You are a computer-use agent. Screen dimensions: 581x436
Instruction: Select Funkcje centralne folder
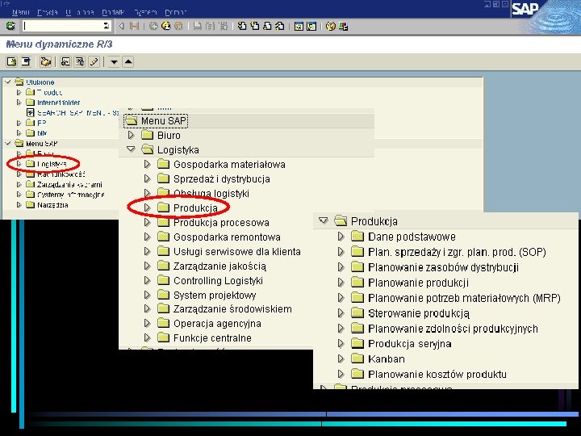pyautogui.click(x=212, y=337)
